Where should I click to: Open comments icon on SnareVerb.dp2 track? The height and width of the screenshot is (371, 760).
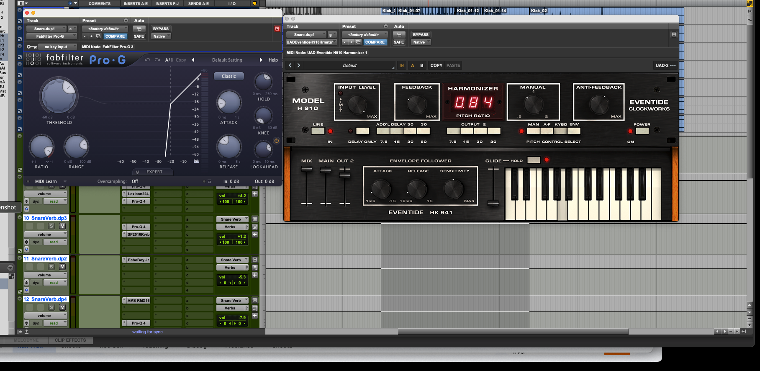pos(255,267)
